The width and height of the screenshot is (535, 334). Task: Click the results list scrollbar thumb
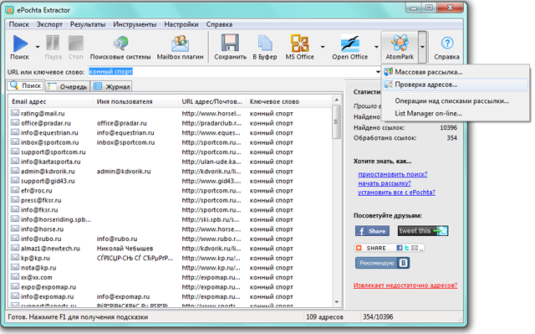(336, 121)
